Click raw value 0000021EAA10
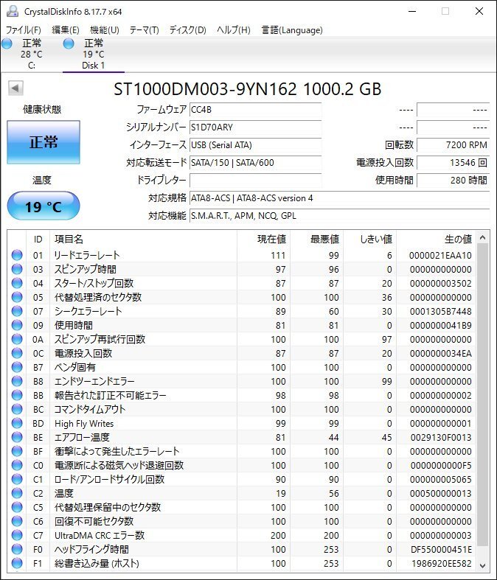 coord(440,256)
